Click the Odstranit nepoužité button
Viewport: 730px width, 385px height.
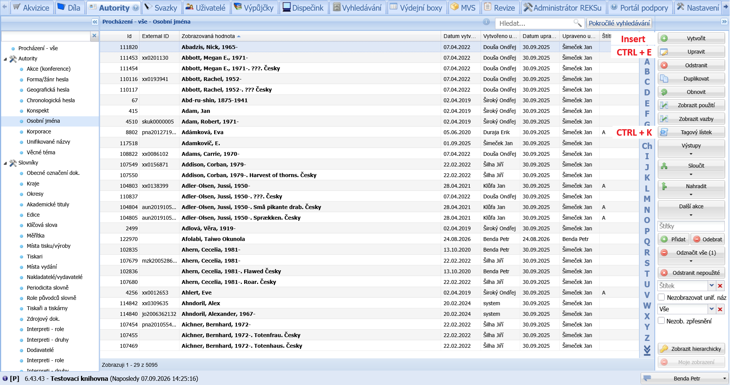[691, 273]
